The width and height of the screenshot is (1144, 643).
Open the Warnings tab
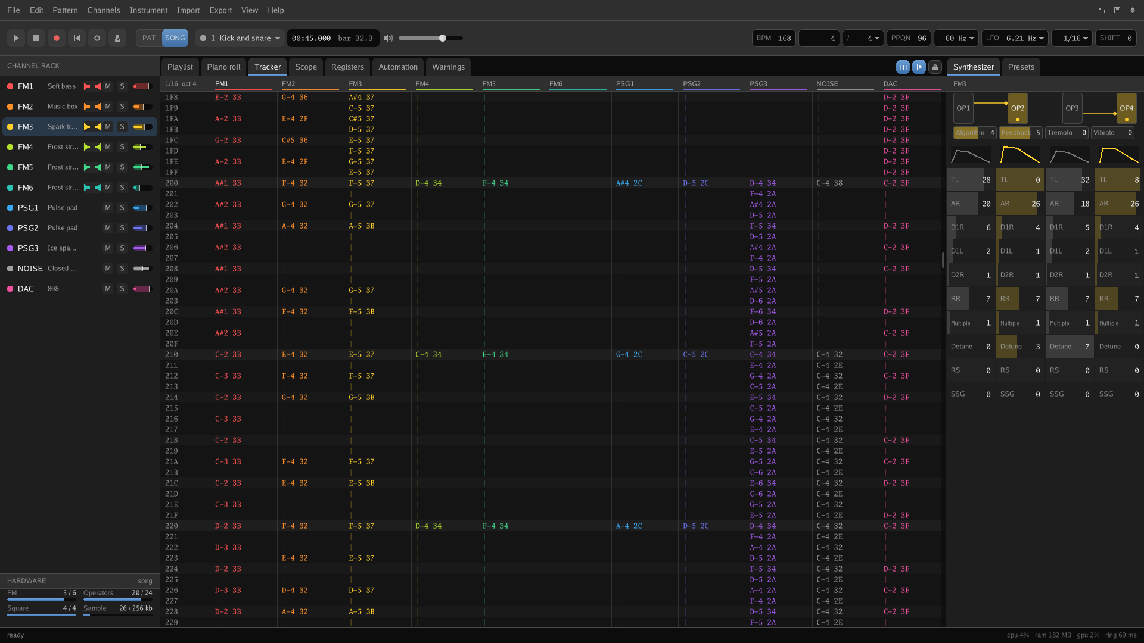pyautogui.click(x=448, y=67)
